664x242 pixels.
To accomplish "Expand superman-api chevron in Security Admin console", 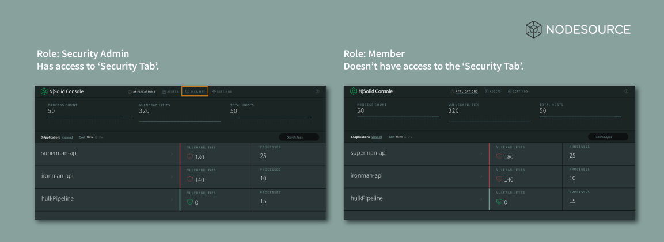I will click(x=172, y=154).
